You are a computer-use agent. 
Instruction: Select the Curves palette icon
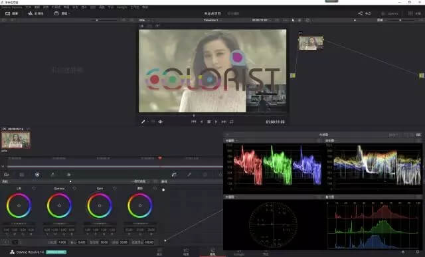[174, 175]
